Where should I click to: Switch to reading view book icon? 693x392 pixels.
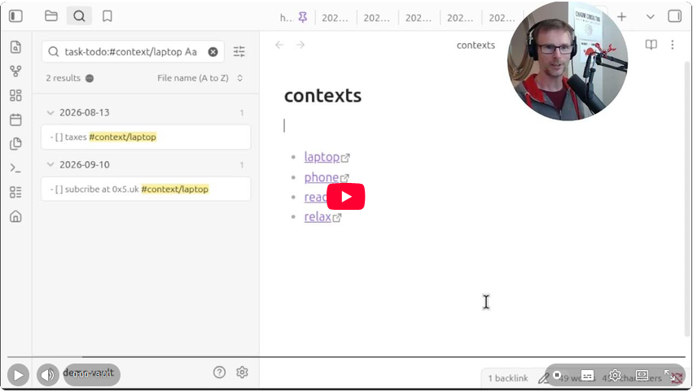(x=651, y=45)
